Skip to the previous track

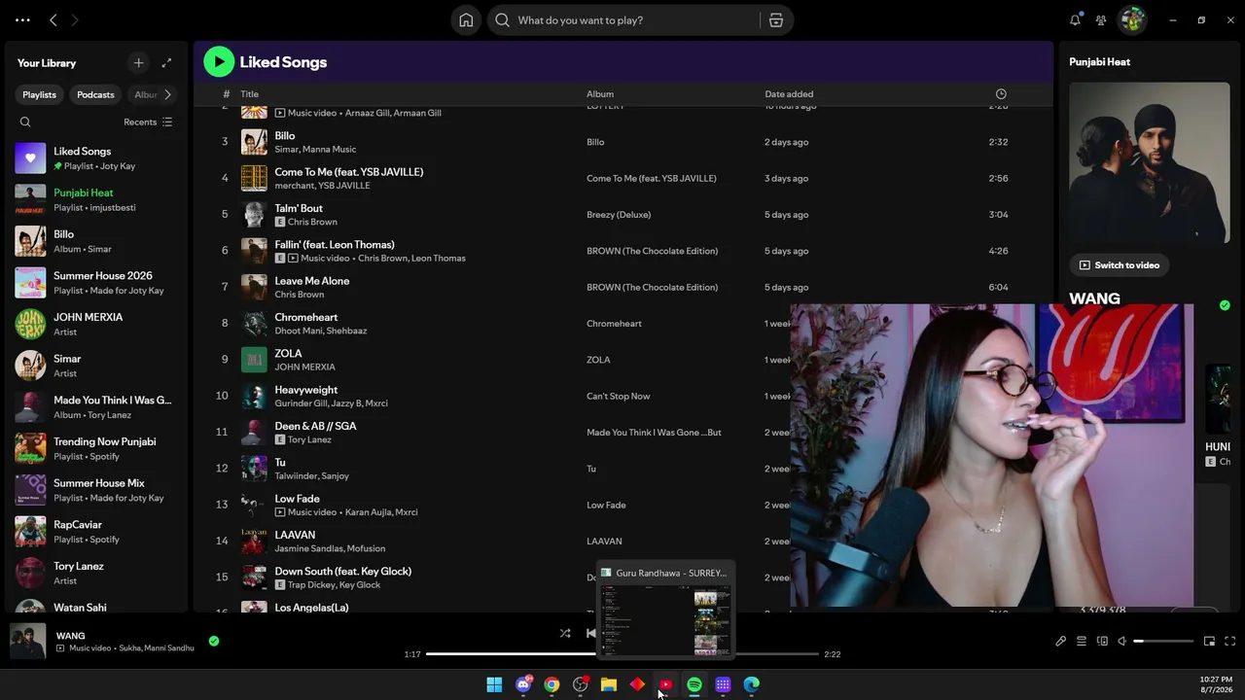590,633
